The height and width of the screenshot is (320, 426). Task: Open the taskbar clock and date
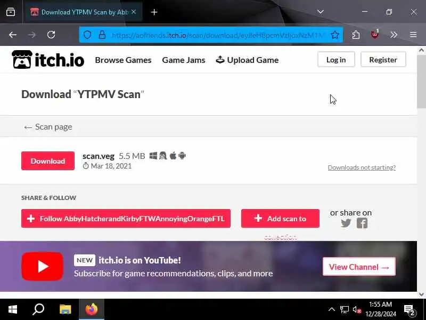tap(380, 309)
